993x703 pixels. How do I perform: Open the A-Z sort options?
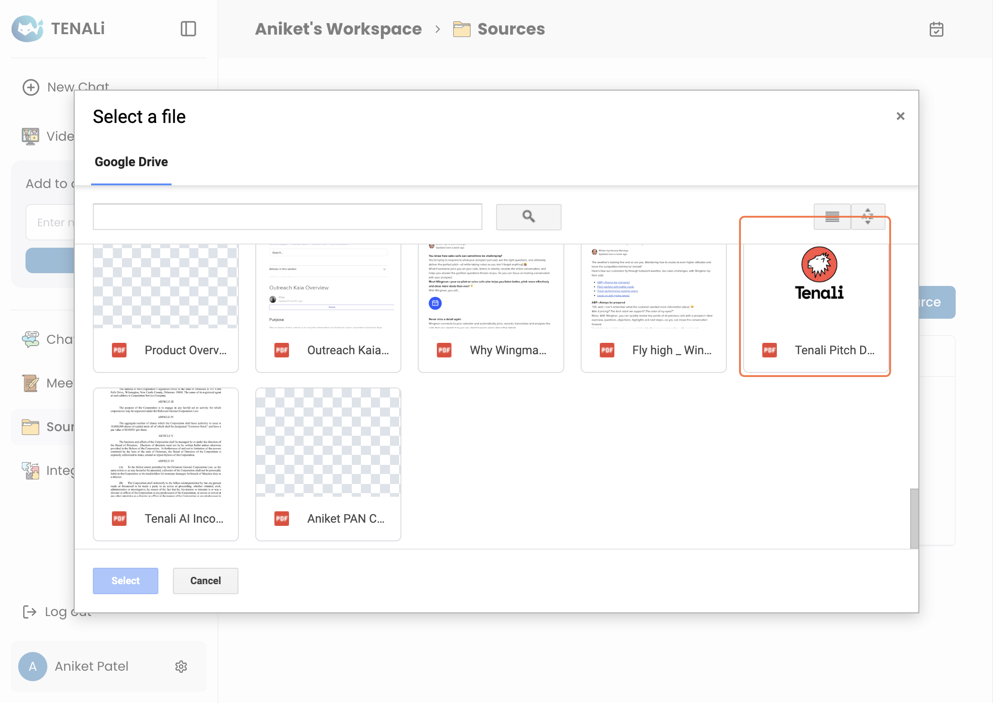[868, 217]
